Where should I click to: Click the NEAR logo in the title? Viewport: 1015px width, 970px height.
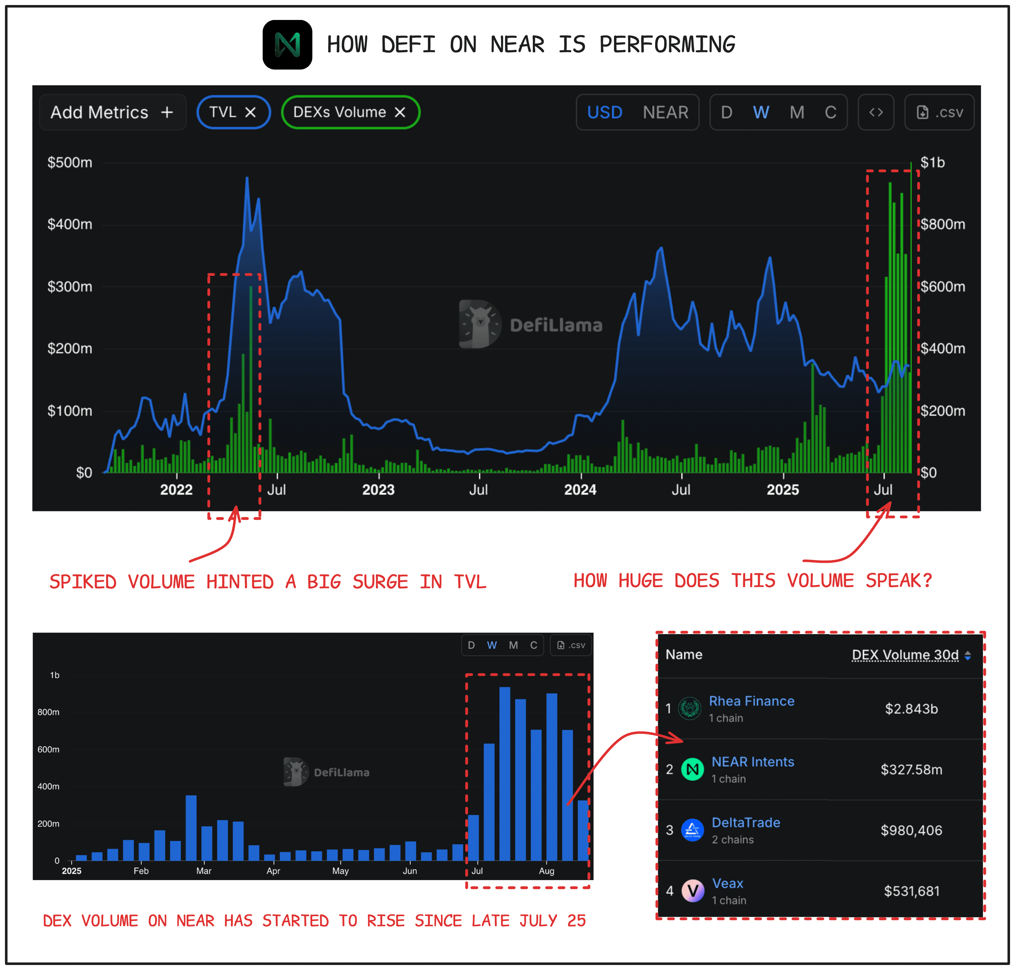(x=287, y=44)
